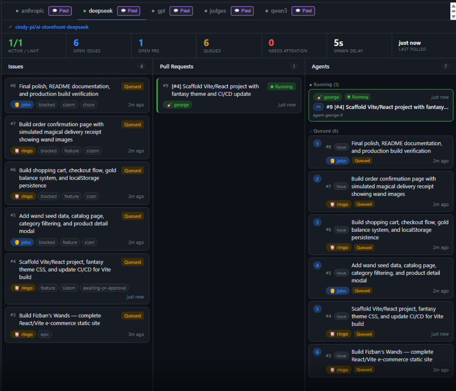Image resolution: width=456 pixels, height=391 pixels.
Task: Click the Paul chat badge next to judges
Action: click(x=242, y=11)
